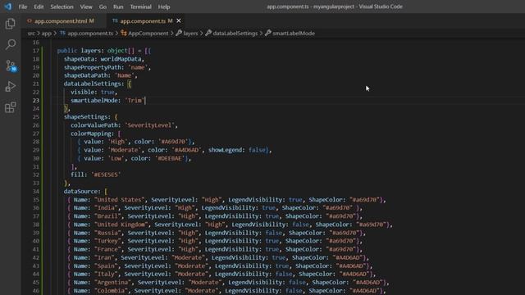The width and height of the screenshot is (525, 295).
Task: Open the Run menu
Action: point(118,7)
